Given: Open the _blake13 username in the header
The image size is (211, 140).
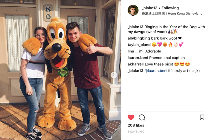Looking at the screenshot, I should tap(149, 8).
